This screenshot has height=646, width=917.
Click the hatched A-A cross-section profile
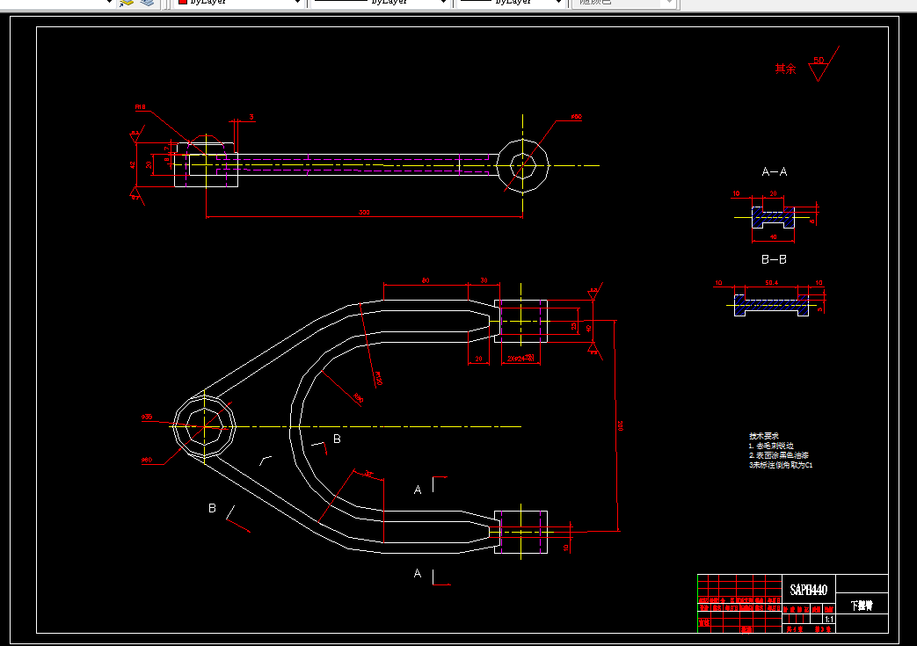773,217
